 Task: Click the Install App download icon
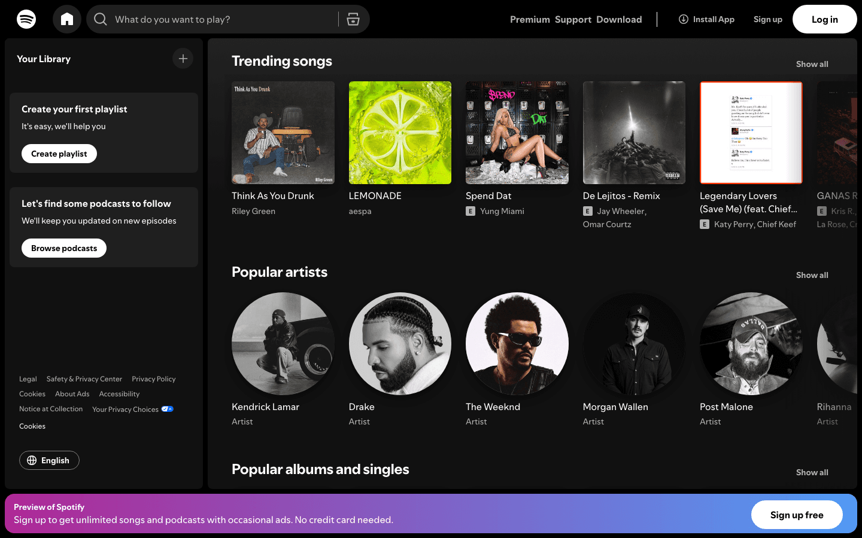[684, 19]
